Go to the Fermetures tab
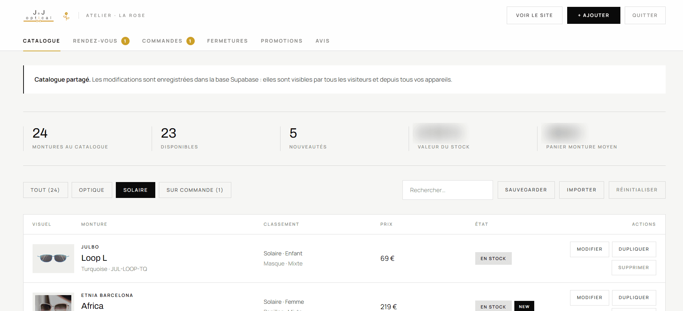 pyautogui.click(x=227, y=41)
